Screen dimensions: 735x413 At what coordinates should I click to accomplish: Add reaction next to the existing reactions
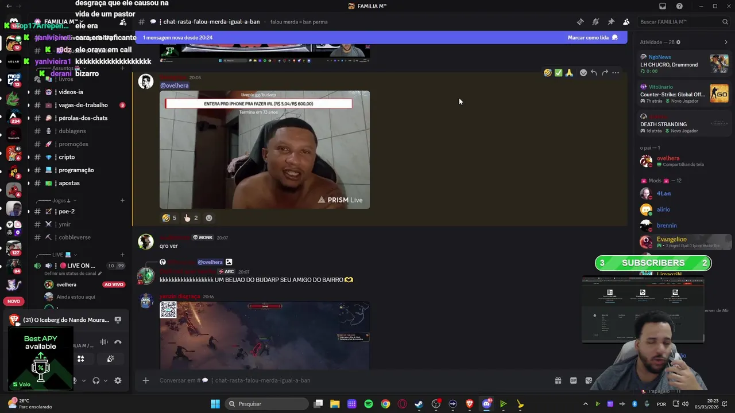coord(209,218)
